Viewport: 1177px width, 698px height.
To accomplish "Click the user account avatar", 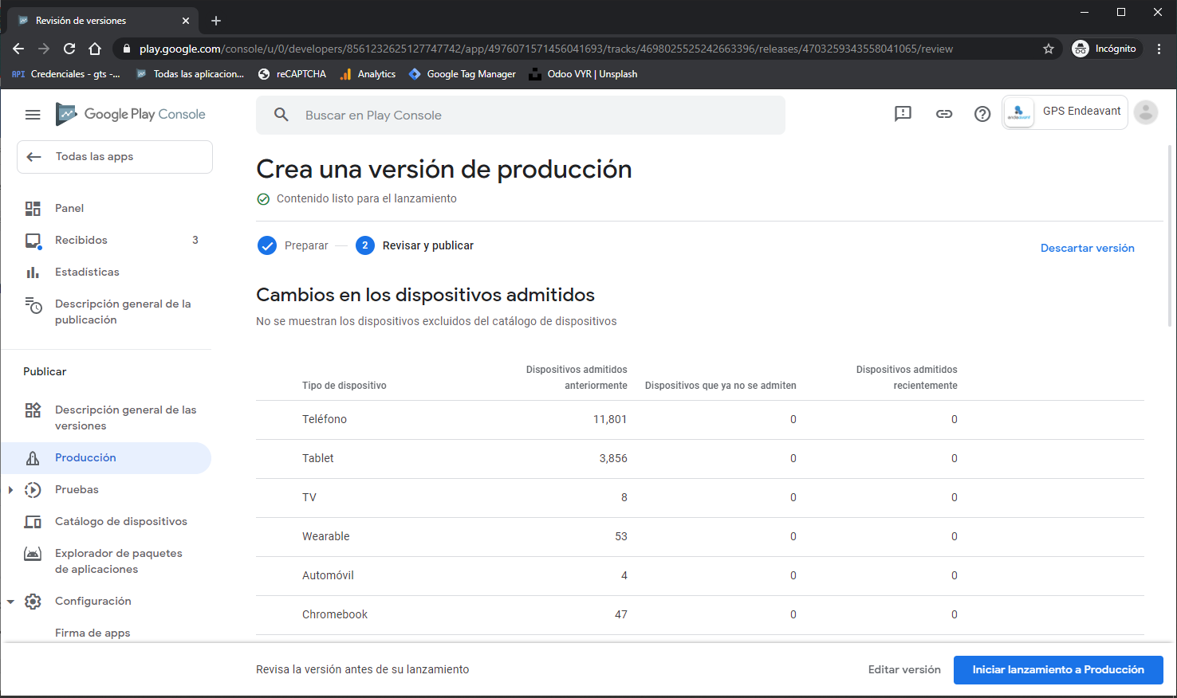I will pyautogui.click(x=1146, y=112).
